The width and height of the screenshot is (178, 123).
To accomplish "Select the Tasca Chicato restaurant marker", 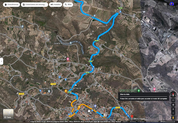I will [79, 107].
